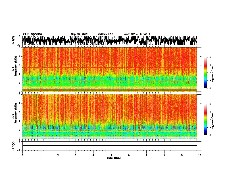Click the "4" kHz tick of ch.2 spectrogram

[20, 121]
